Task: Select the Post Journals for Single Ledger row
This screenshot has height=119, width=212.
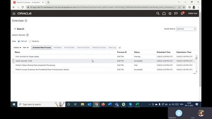Action: pos(103,57)
